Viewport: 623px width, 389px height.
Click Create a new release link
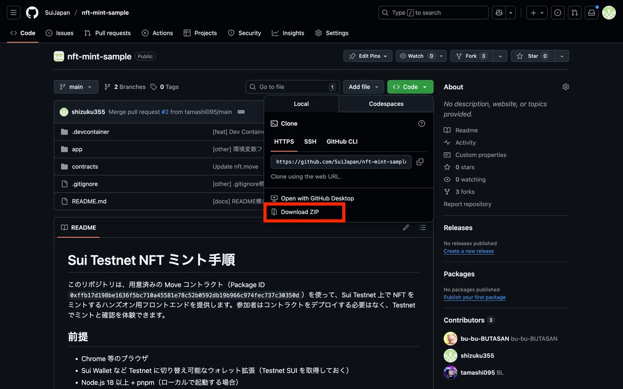pyautogui.click(x=469, y=251)
